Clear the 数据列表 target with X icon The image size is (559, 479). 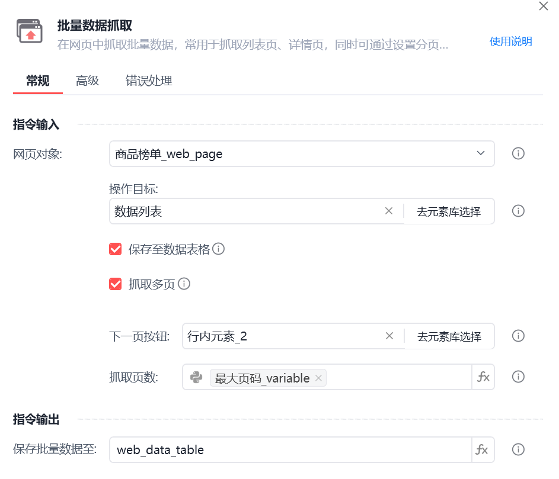pos(389,211)
